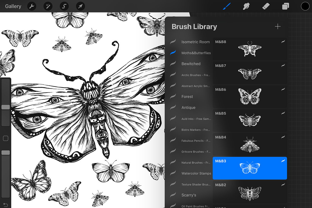Choose the M&B7 butterfly brush
Image resolution: width=312 pixels, height=208 pixels.
pyautogui.click(x=250, y=73)
